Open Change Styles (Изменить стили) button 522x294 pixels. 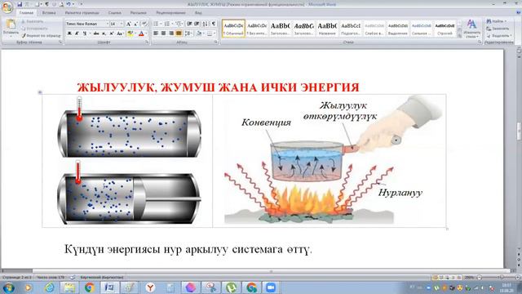pos(471,29)
